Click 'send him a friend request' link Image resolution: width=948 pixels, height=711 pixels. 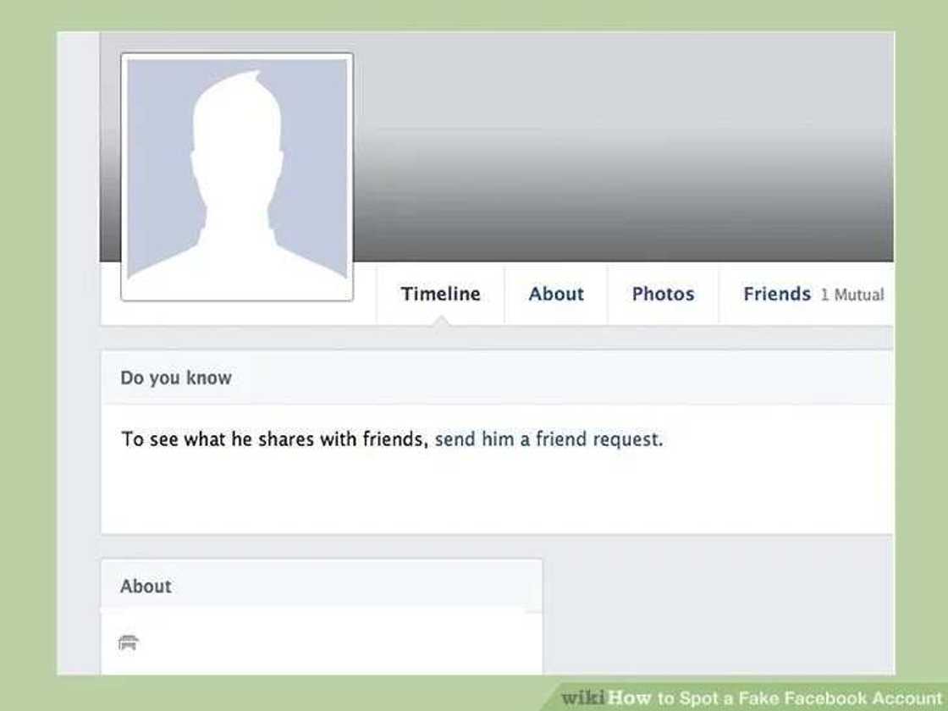pyautogui.click(x=548, y=439)
